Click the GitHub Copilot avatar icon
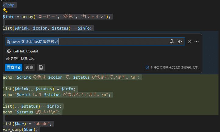The width and height of the screenshot is (220, 132). 9,51
